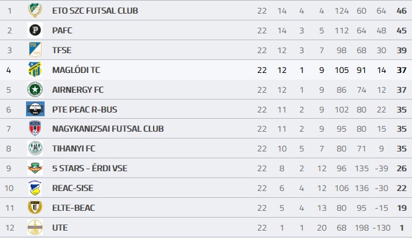The width and height of the screenshot is (412, 238).
Task: Click the PAFC black circle logo
Action: [35, 30]
